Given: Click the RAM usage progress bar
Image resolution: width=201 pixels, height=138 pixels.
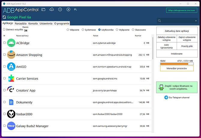Looking at the screenshot, I should point(177,64).
